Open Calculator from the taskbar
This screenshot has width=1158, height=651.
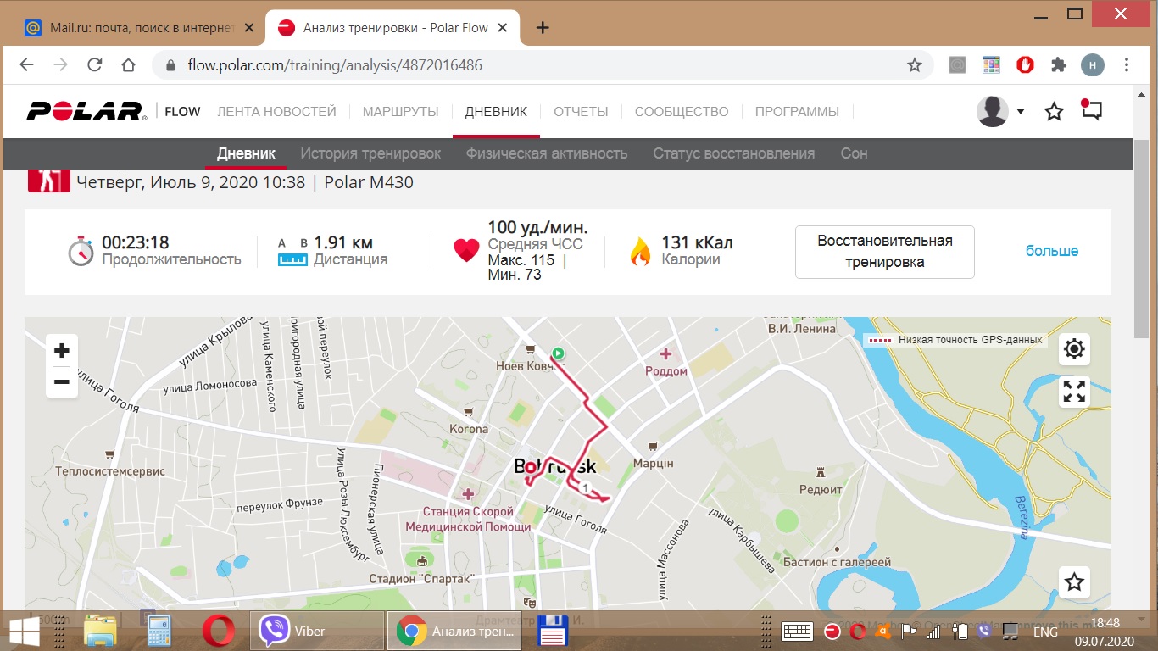pyautogui.click(x=159, y=632)
